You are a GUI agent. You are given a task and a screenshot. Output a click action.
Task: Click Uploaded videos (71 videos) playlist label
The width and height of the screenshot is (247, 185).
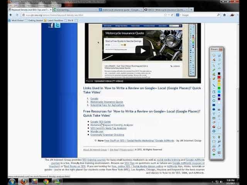(109, 81)
